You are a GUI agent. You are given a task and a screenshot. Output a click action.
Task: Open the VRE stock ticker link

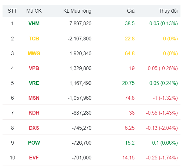34,83
